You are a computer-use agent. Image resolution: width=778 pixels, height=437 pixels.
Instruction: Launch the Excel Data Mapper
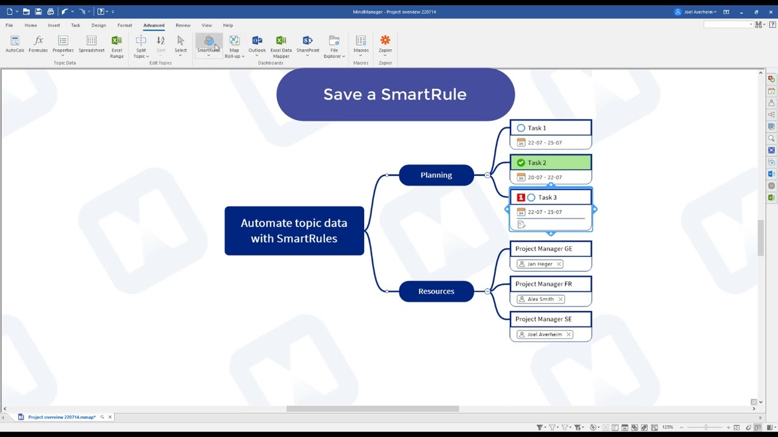281,47
